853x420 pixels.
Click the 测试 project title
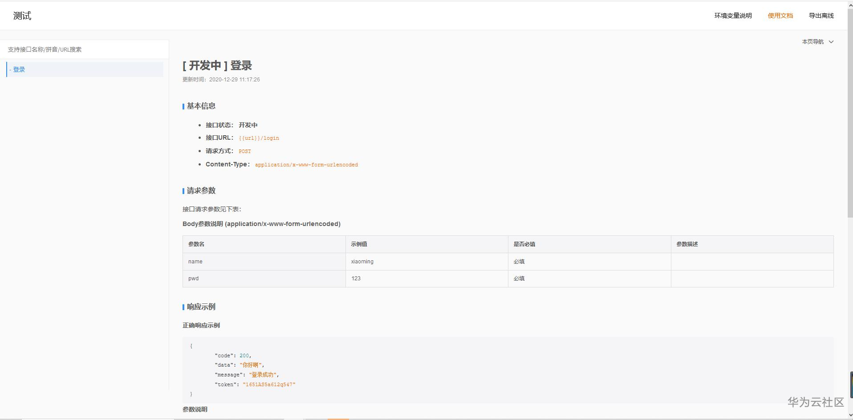(x=22, y=16)
